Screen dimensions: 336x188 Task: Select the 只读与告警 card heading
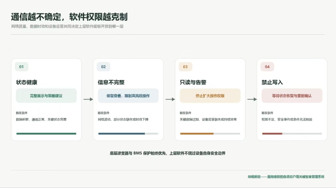[x=193, y=82]
